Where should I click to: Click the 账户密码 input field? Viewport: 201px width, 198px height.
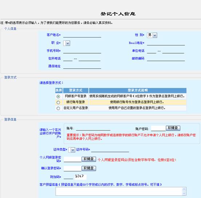(158, 128)
